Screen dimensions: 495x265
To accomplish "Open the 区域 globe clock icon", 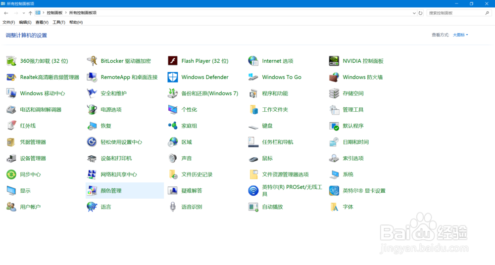I will (173, 142).
